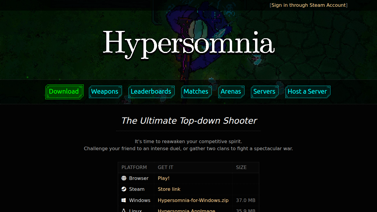Viewport: 377px width, 212px height.
Task: Click the GET IT column header
Action: click(x=166, y=167)
